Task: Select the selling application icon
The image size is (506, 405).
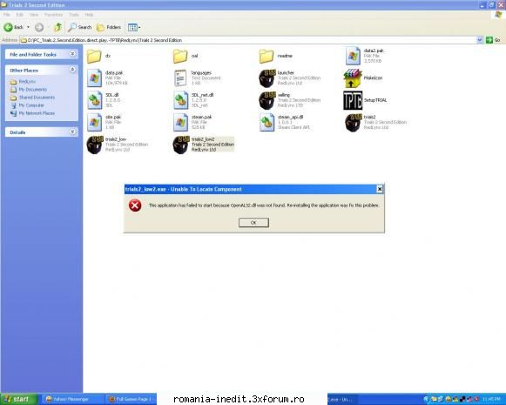Action: coord(266,100)
